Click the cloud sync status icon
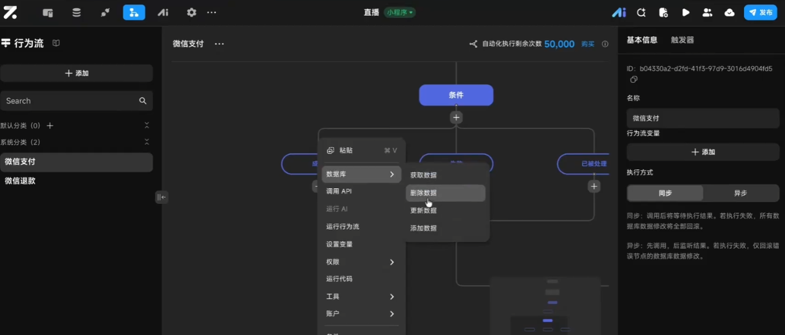 pyautogui.click(x=729, y=12)
